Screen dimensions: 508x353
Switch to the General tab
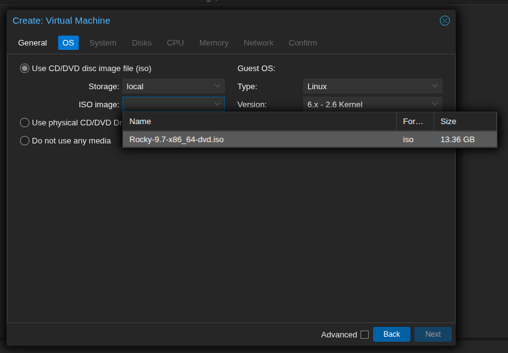coord(32,43)
